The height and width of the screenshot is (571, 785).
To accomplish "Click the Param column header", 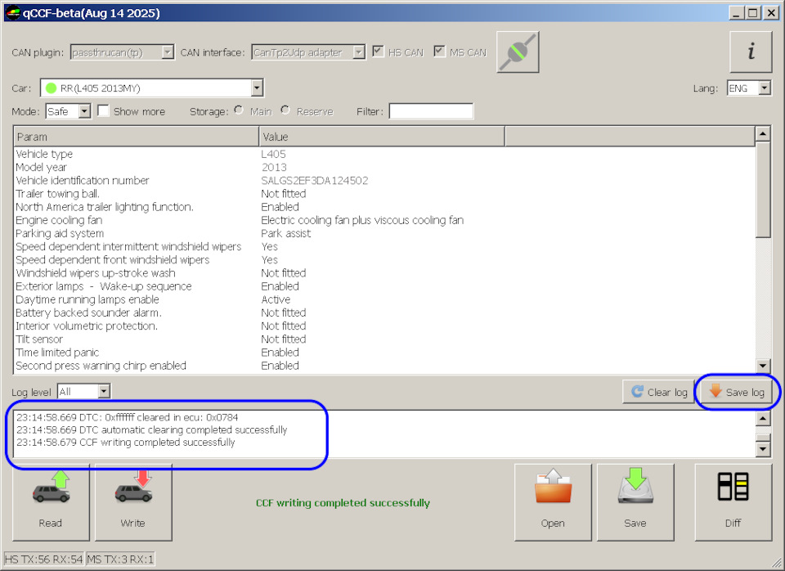I will point(137,137).
